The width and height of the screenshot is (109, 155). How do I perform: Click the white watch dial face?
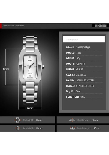pyautogui.click(x=30, y=67)
